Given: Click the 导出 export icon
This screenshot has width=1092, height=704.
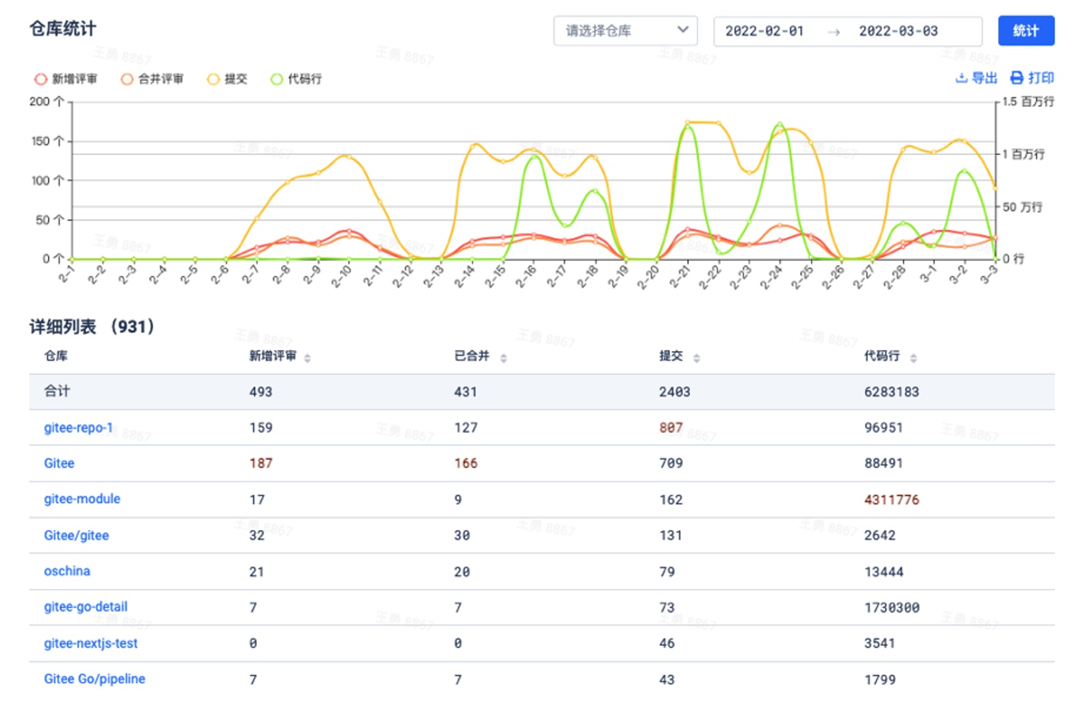Looking at the screenshot, I should 961,78.
